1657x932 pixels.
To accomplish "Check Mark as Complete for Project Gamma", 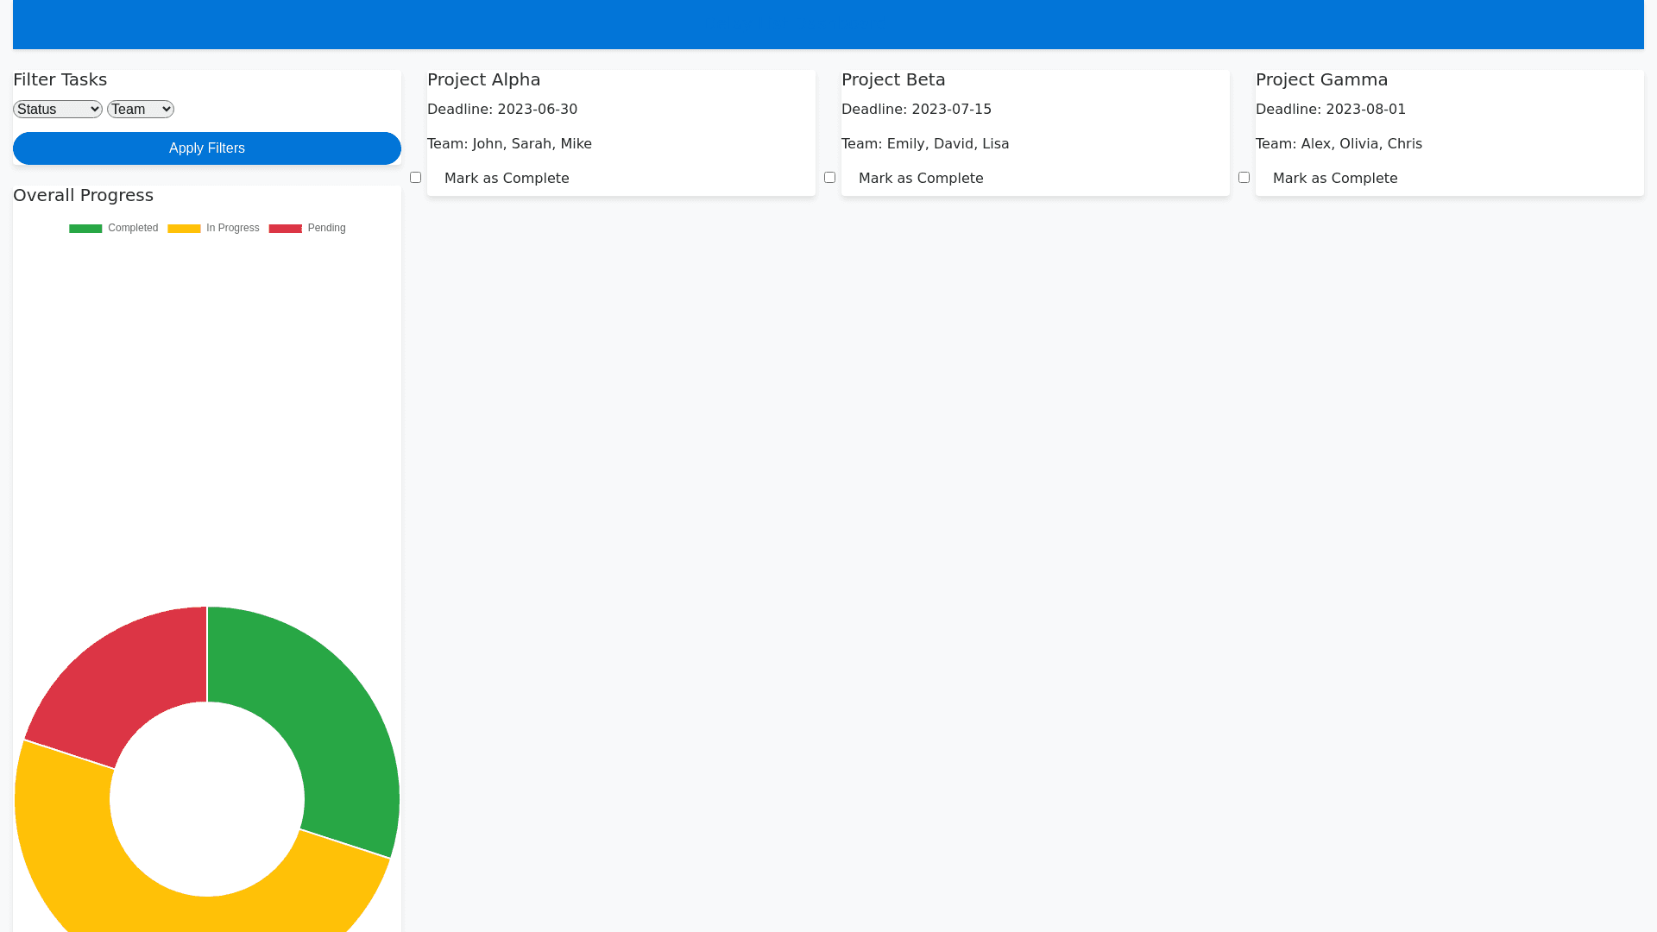I will coord(1244,177).
